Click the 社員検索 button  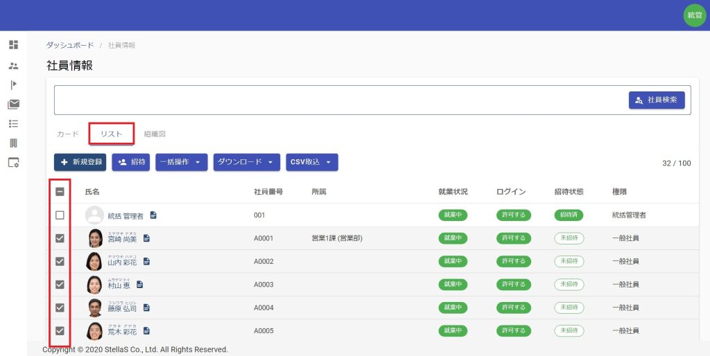pyautogui.click(x=656, y=100)
